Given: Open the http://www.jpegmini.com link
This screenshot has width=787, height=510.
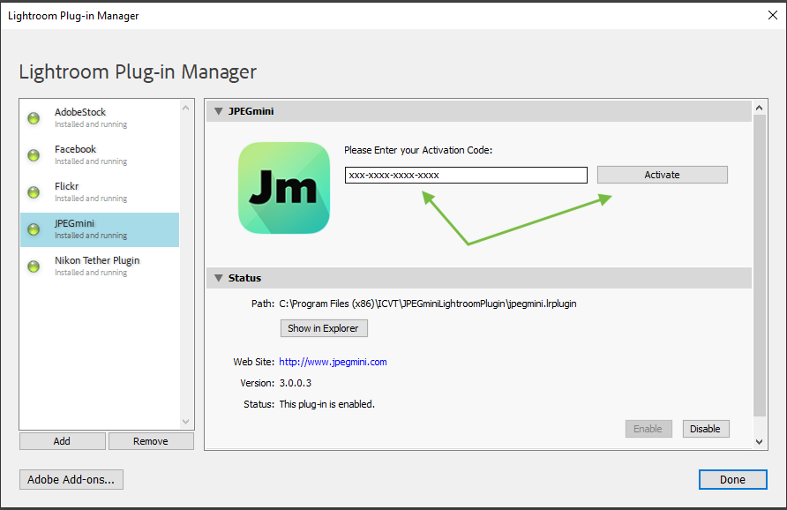Looking at the screenshot, I should tap(333, 362).
